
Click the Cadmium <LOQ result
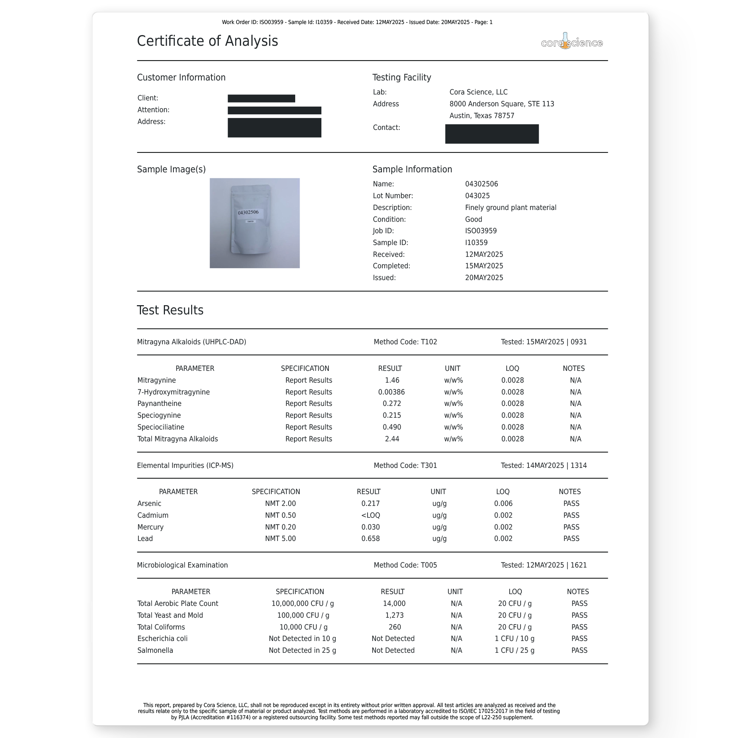pyautogui.click(x=370, y=515)
